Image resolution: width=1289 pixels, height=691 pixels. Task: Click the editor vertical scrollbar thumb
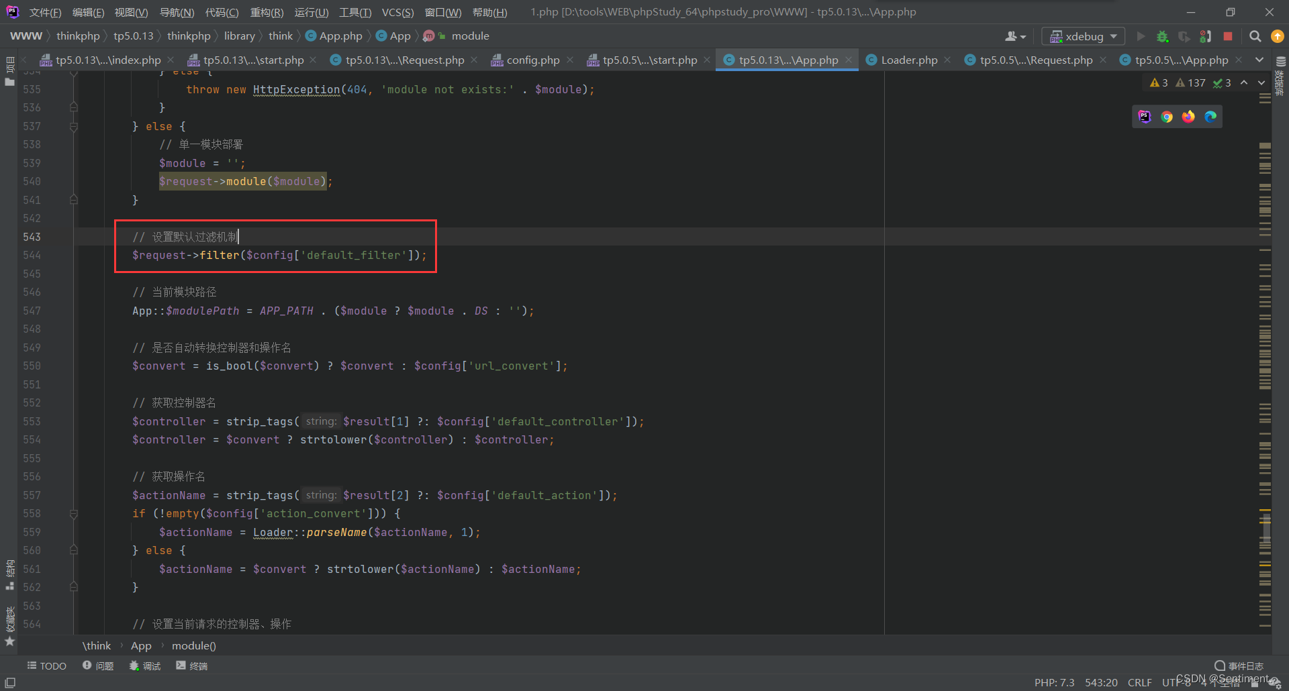click(x=1266, y=529)
